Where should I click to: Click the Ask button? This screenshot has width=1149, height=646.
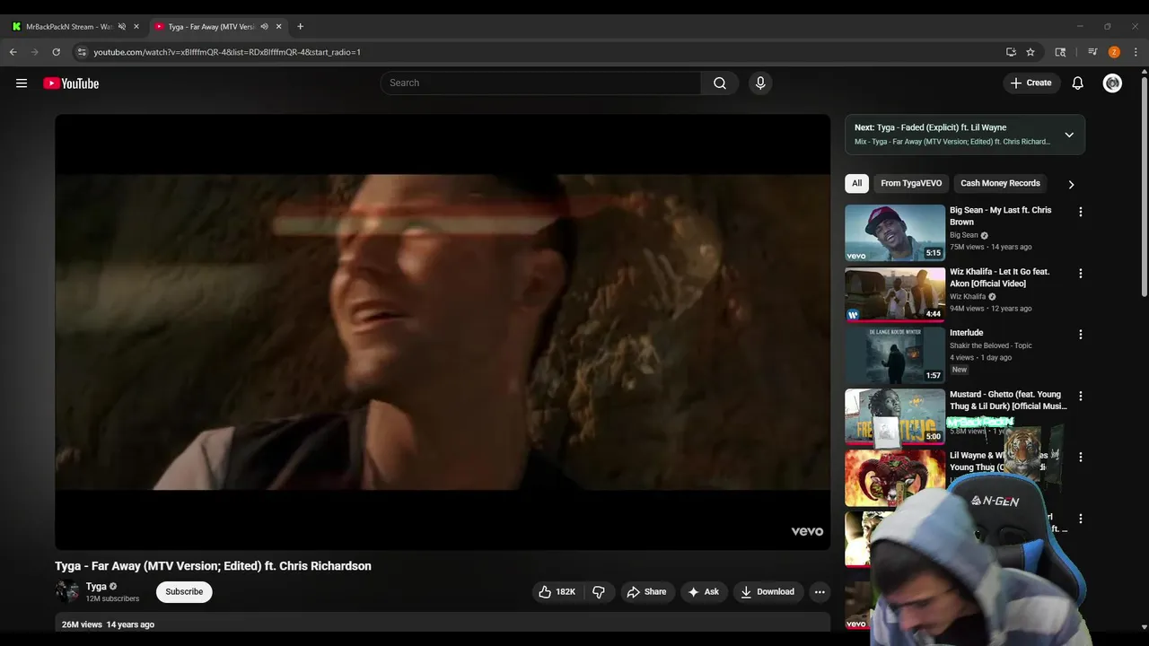703,592
